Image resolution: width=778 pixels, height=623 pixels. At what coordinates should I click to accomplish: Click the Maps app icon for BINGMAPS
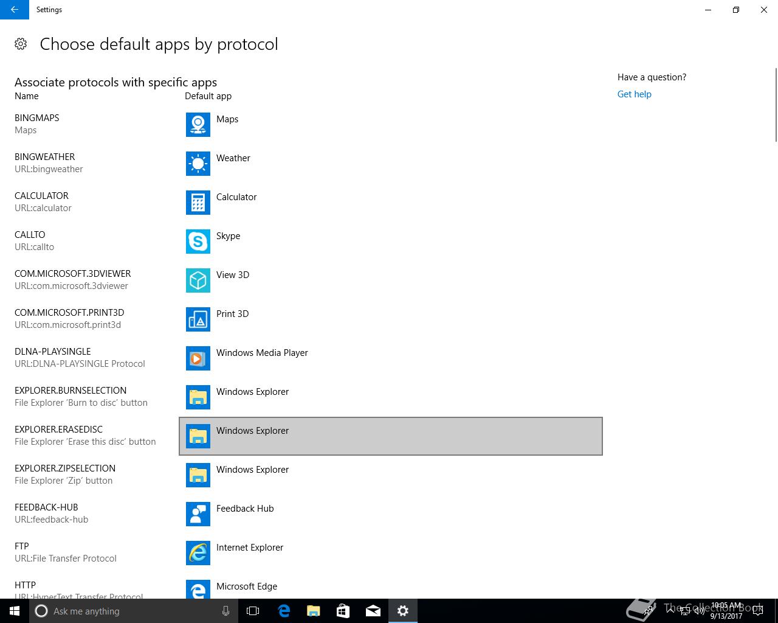(x=198, y=125)
